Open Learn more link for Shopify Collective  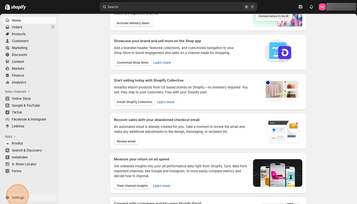pos(165,102)
